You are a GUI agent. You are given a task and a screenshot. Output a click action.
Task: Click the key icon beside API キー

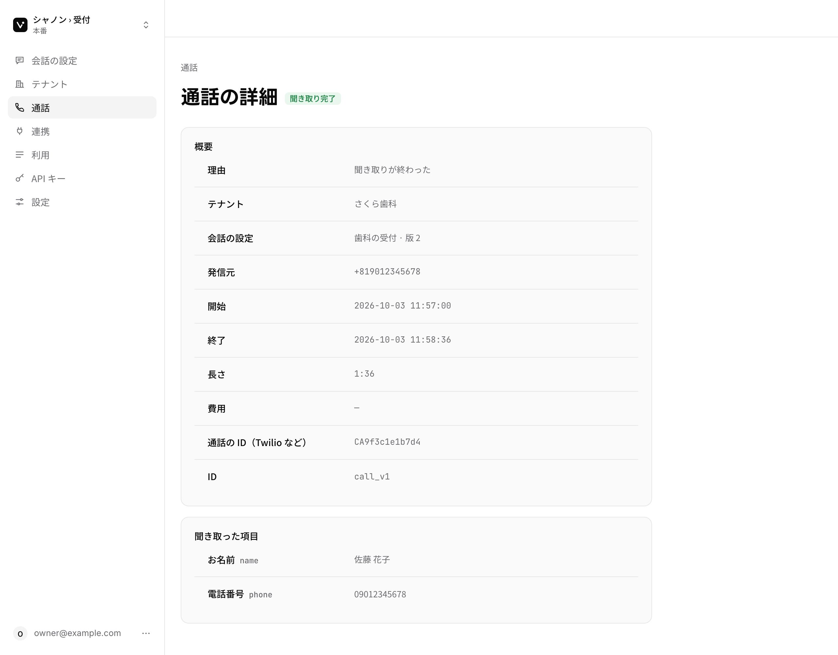(x=20, y=178)
